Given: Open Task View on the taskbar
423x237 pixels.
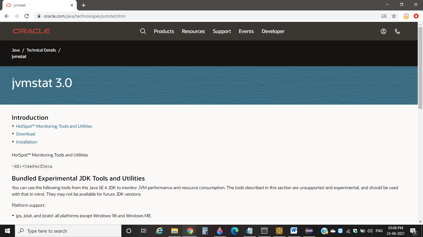Looking at the screenshot, I should pos(144,231).
